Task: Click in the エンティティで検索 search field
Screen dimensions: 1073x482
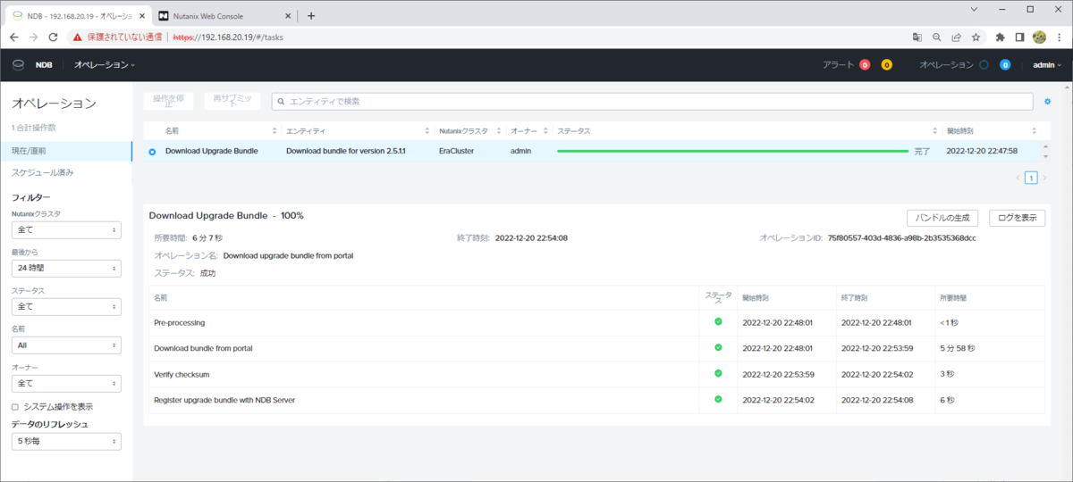Action: pos(653,102)
